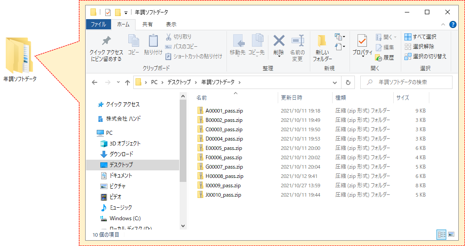Click the Refresh address bar button
Screen dimensions: 465x246
pos(348,83)
